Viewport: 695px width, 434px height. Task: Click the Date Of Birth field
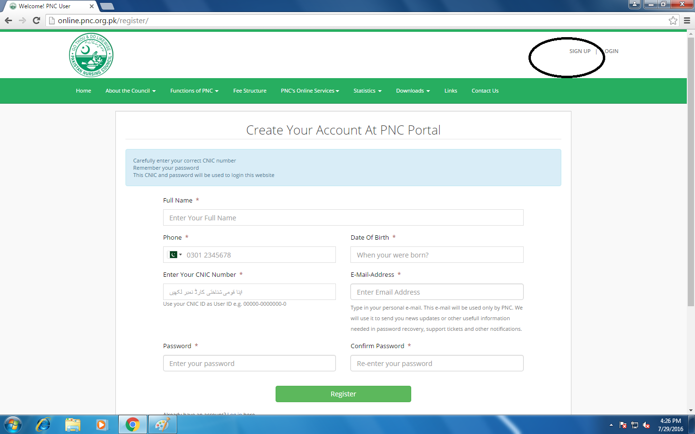(437, 255)
